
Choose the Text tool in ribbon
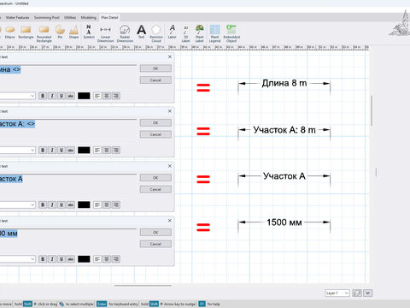tap(141, 32)
